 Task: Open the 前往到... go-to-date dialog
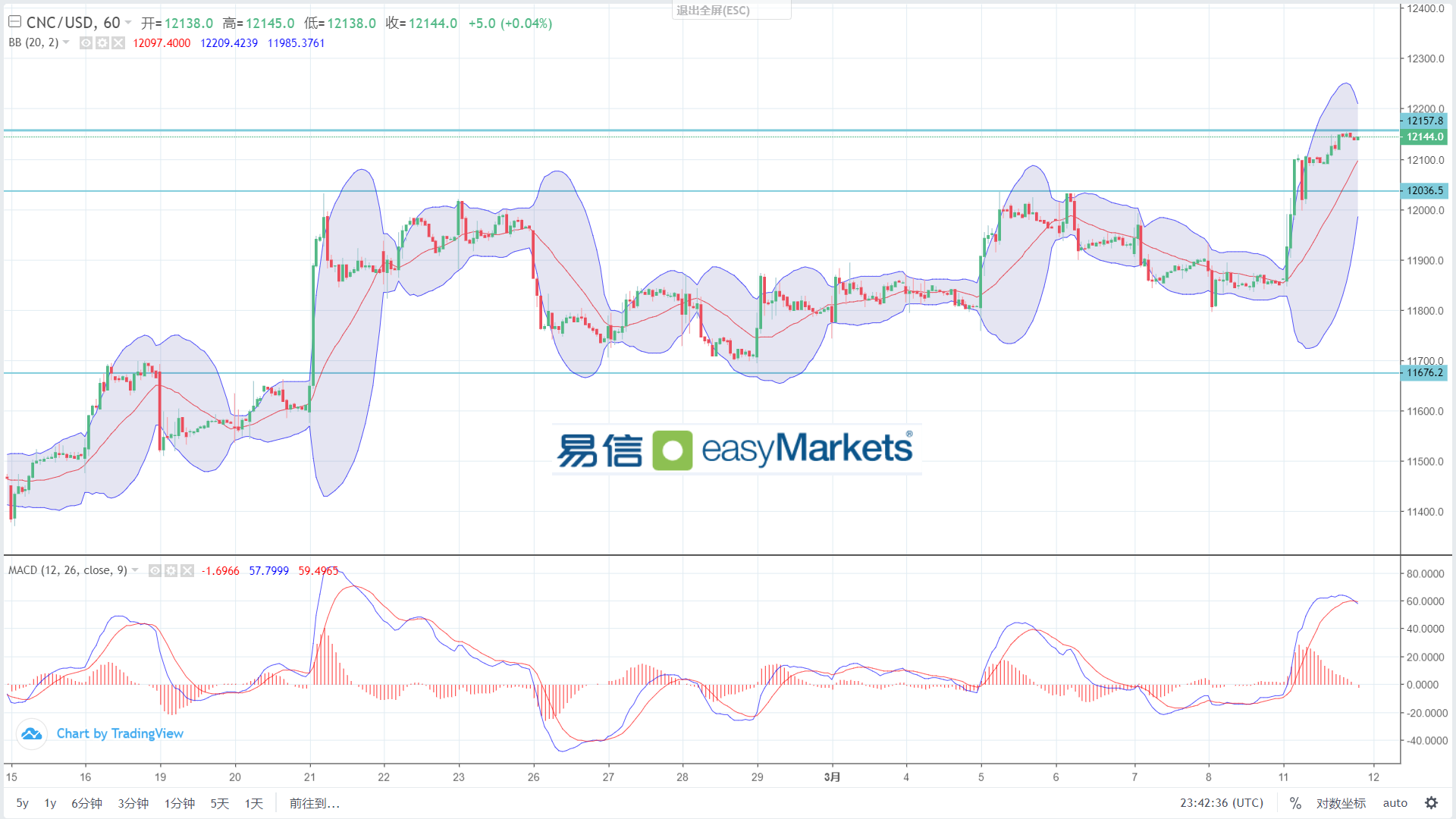point(315,803)
